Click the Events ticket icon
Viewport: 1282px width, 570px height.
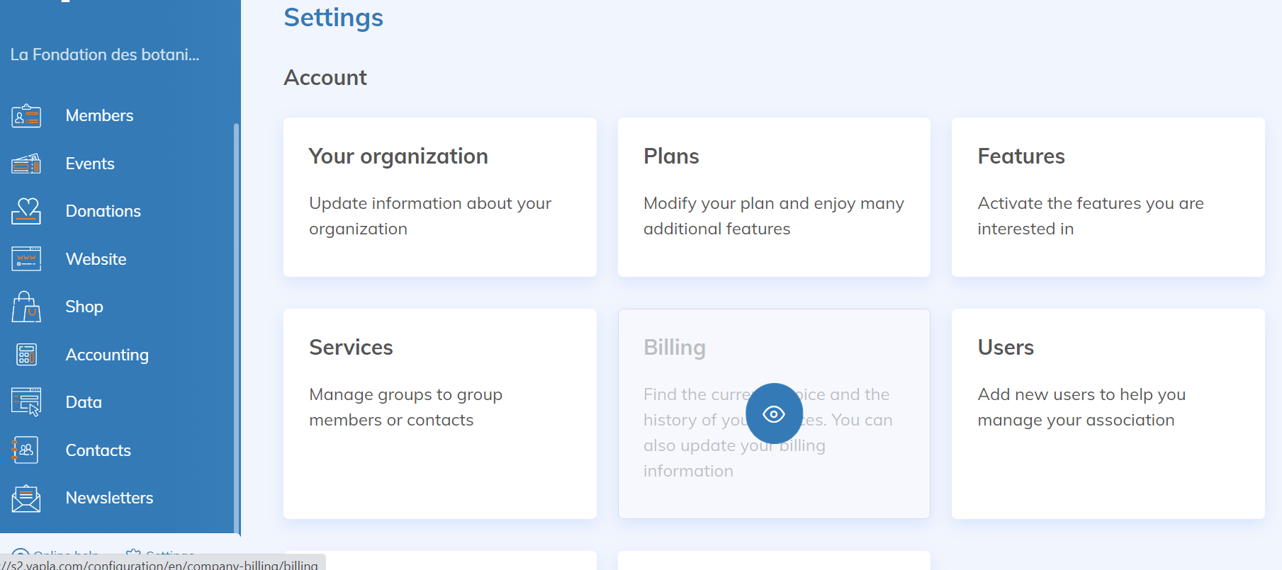click(26, 164)
